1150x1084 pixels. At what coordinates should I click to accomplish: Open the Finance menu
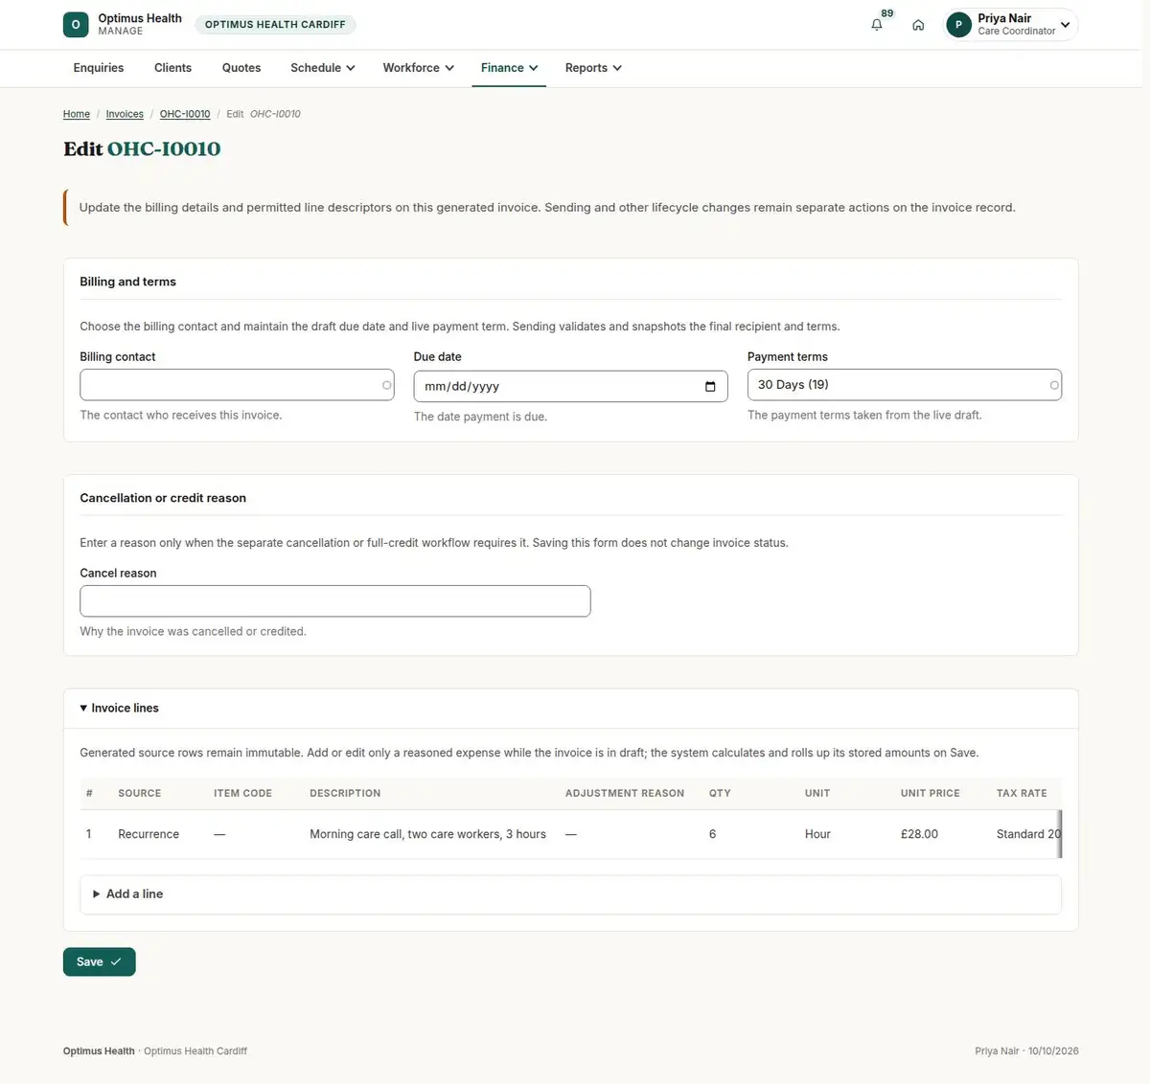pyautogui.click(x=509, y=68)
